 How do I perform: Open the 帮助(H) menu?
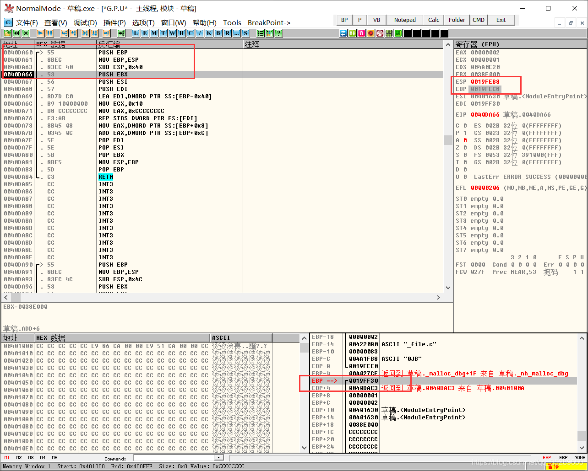point(204,22)
